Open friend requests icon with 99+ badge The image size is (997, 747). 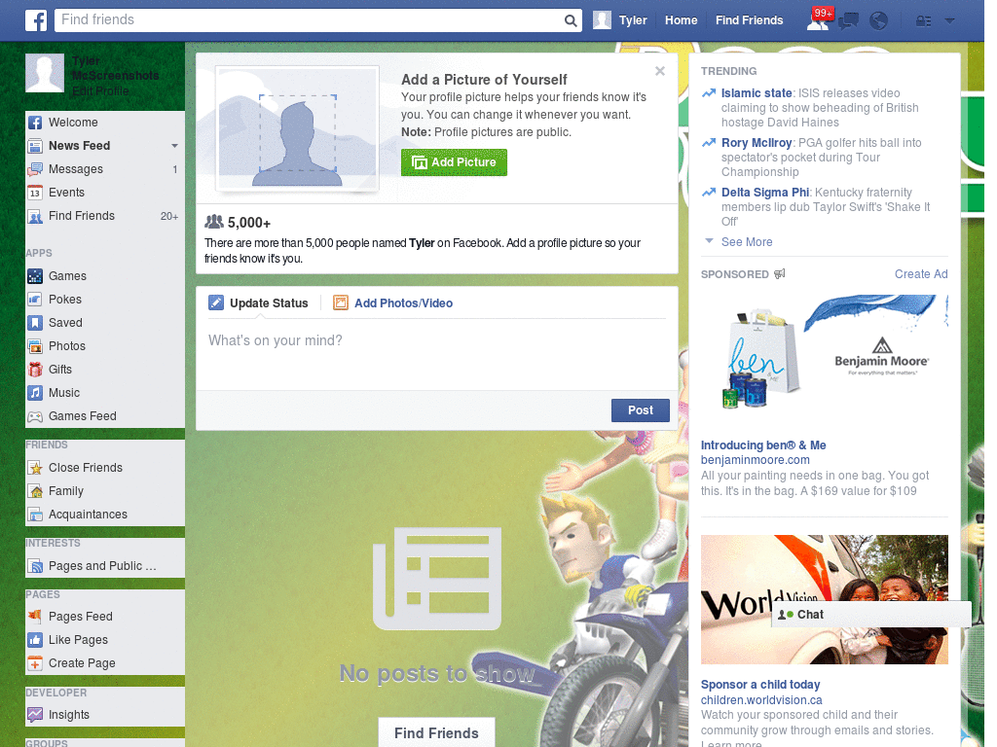tap(818, 20)
